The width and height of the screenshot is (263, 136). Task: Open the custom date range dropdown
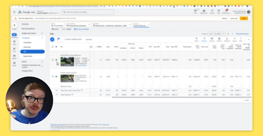click(x=216, y=34)
